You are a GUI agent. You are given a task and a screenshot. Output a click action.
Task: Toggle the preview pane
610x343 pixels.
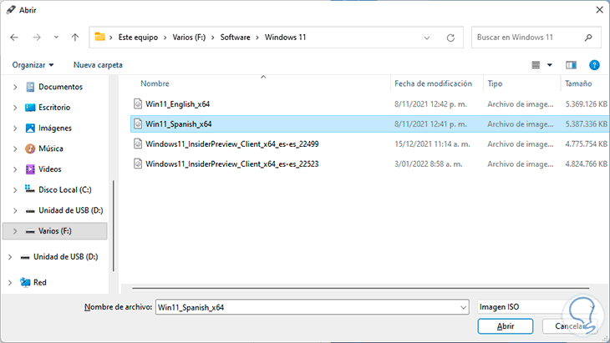tap(571, 65)
